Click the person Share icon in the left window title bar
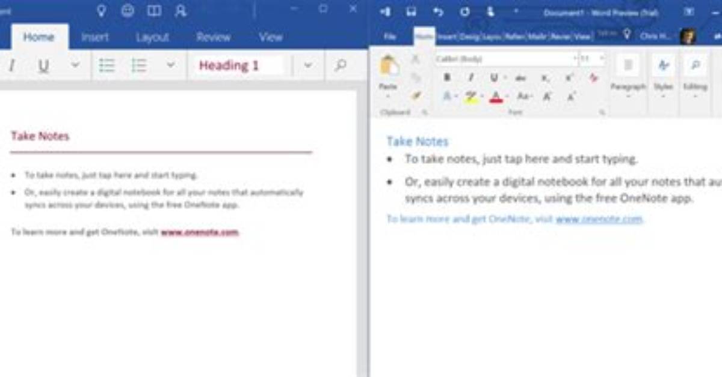The height and width of the screenshot is (377, 722). click(x=180, y=10)
